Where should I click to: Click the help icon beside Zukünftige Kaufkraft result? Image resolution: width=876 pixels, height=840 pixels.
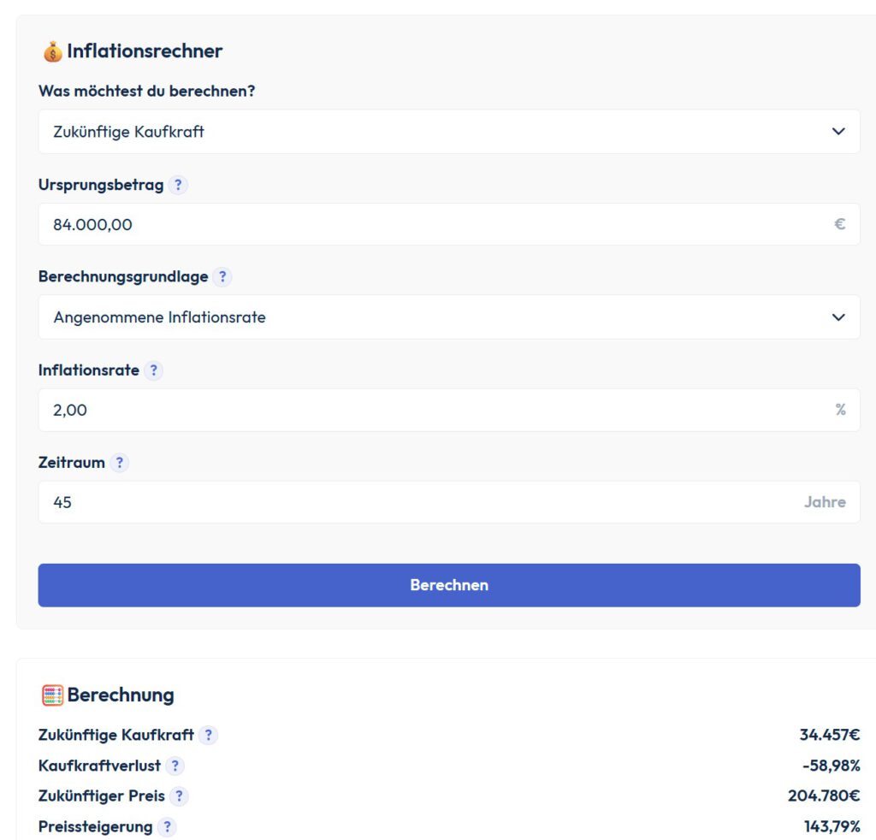[208, 735]
